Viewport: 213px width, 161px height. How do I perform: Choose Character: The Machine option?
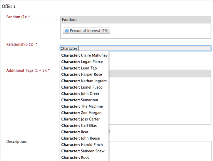pos(84,106)
